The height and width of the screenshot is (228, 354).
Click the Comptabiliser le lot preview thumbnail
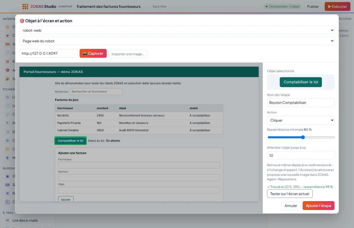301,82
